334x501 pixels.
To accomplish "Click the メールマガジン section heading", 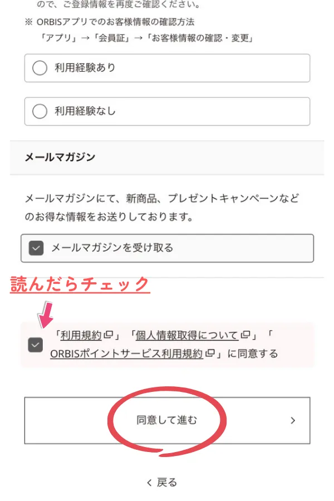I will pyautogui.click(x=60, y=157).
